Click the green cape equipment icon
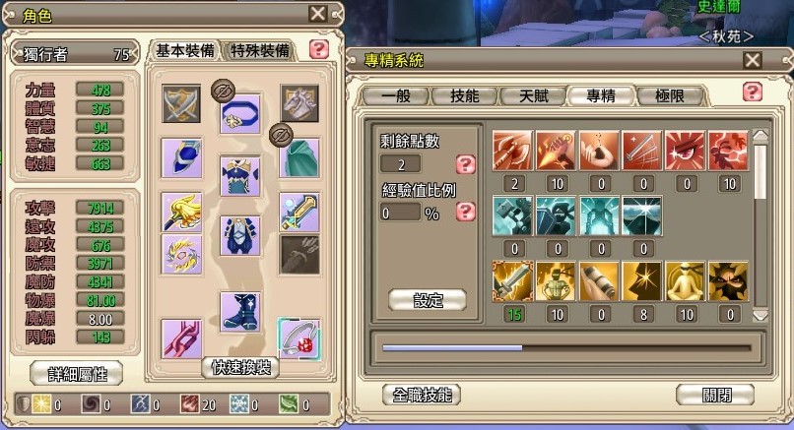The width and height of the screenshot is (794, 430). click(299, 158)
